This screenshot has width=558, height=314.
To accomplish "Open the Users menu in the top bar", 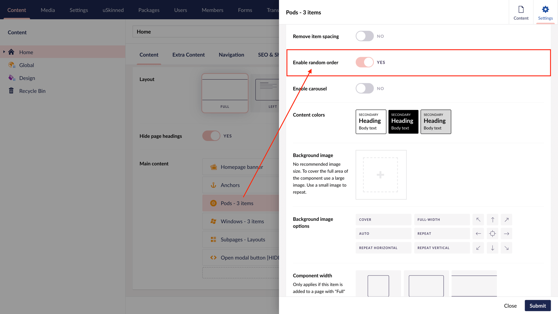I will (180, 10).
